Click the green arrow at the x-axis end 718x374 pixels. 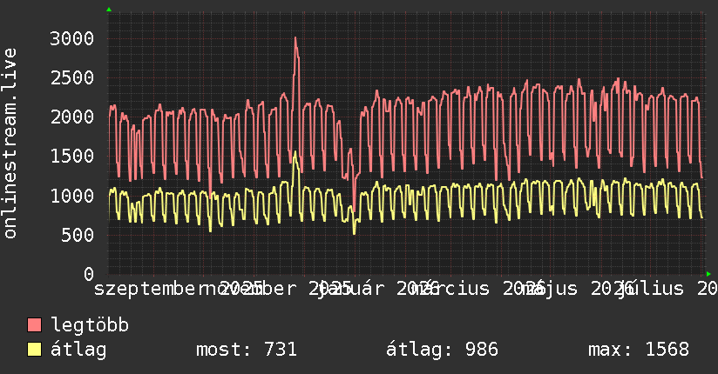point(708,274)
